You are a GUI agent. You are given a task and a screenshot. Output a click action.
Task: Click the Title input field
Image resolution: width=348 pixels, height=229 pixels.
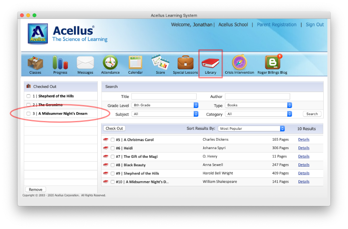pos(164,96)
